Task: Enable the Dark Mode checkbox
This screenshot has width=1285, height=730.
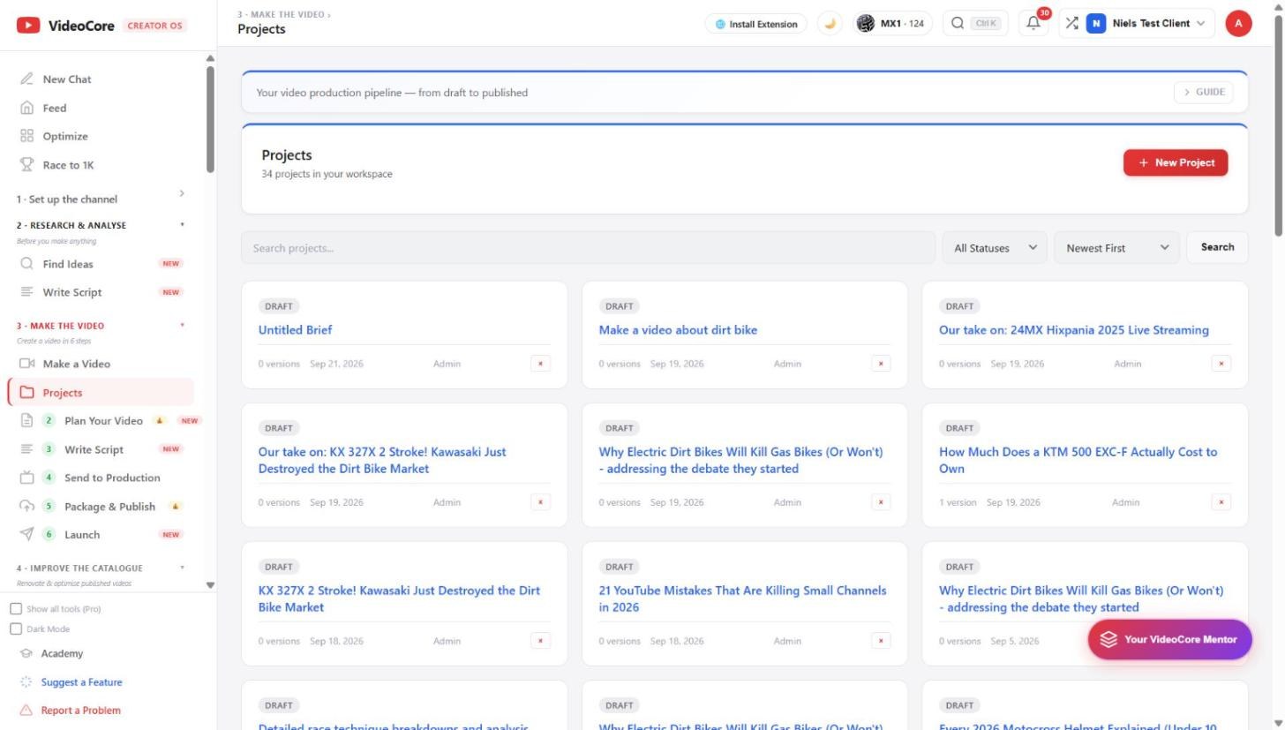Action: [x=16, y=629]
